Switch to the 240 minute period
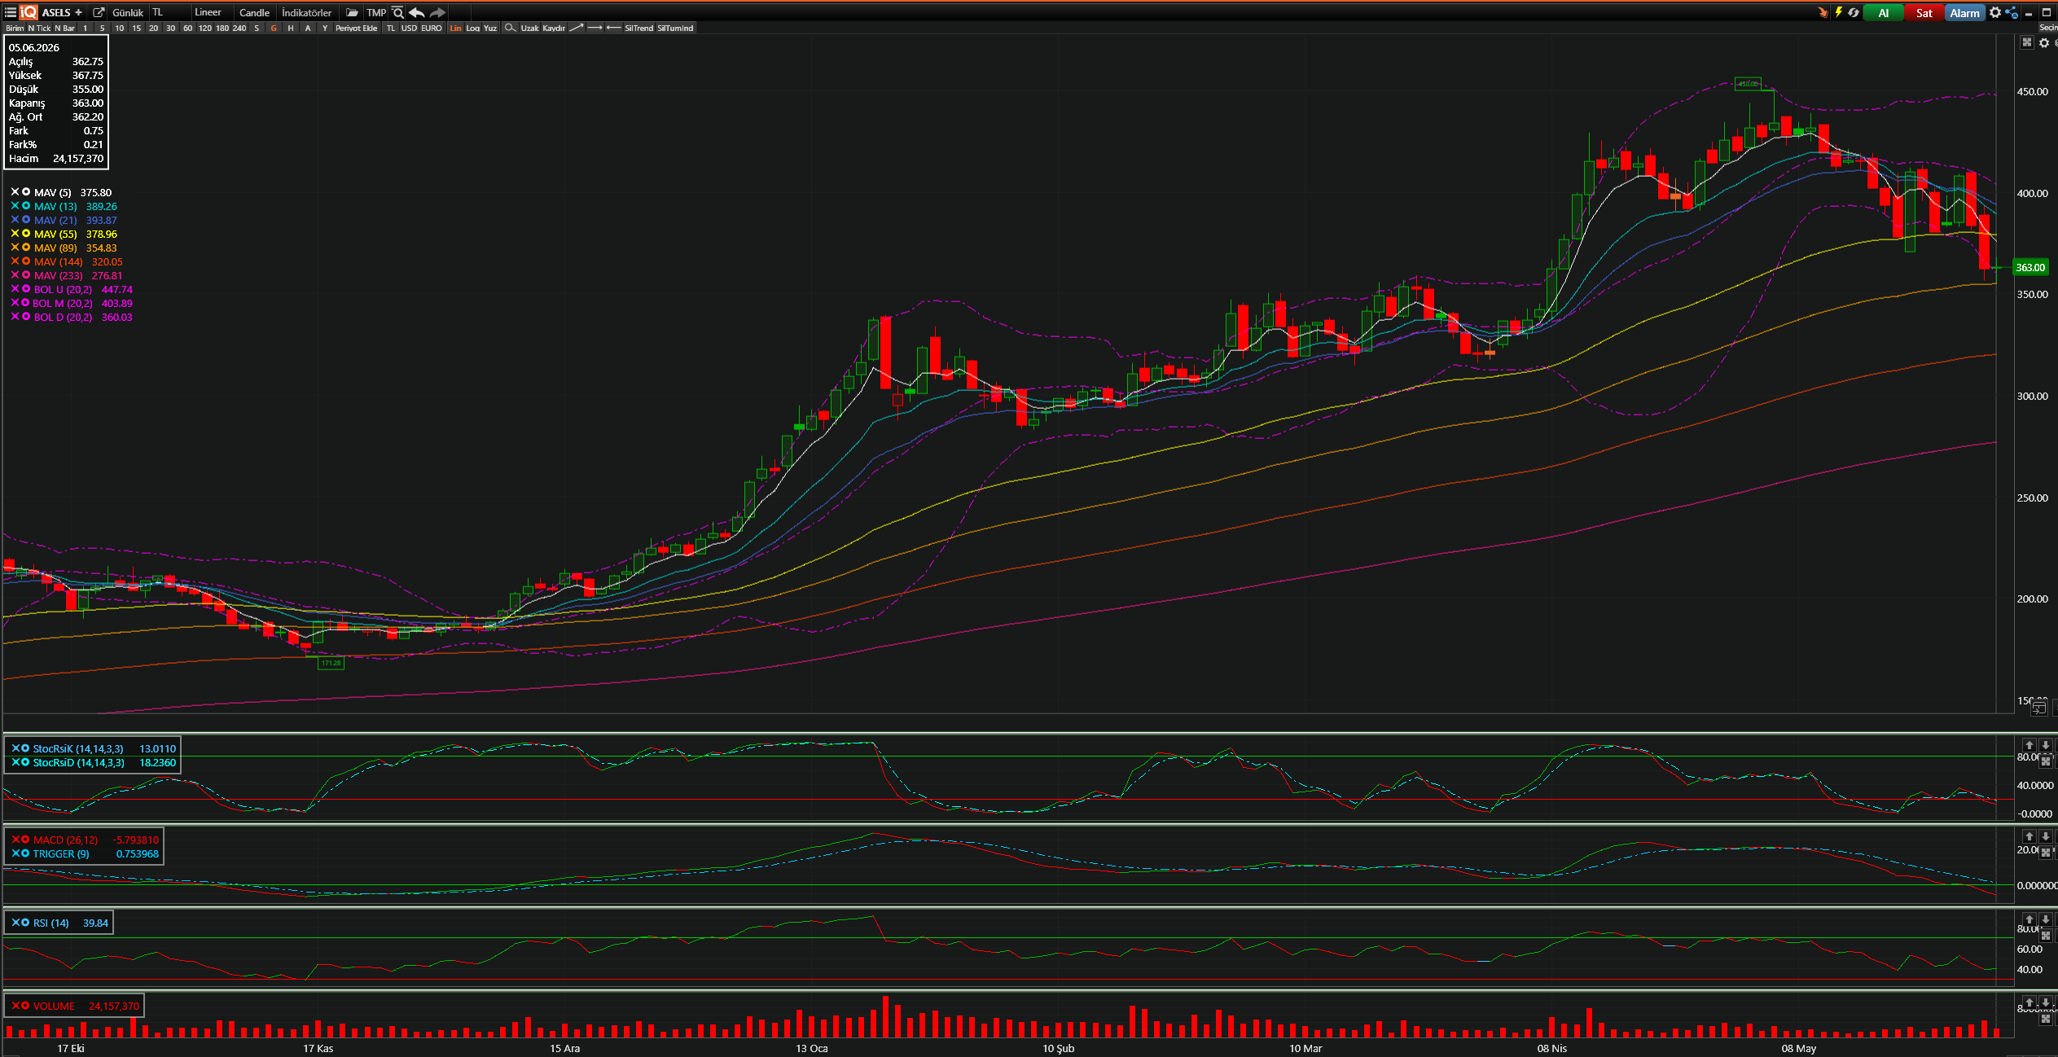 point(239,28)
